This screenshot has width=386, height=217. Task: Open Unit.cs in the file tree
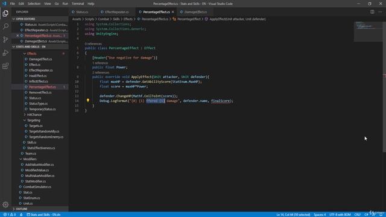pyautogui.click(x=28, y=204)
